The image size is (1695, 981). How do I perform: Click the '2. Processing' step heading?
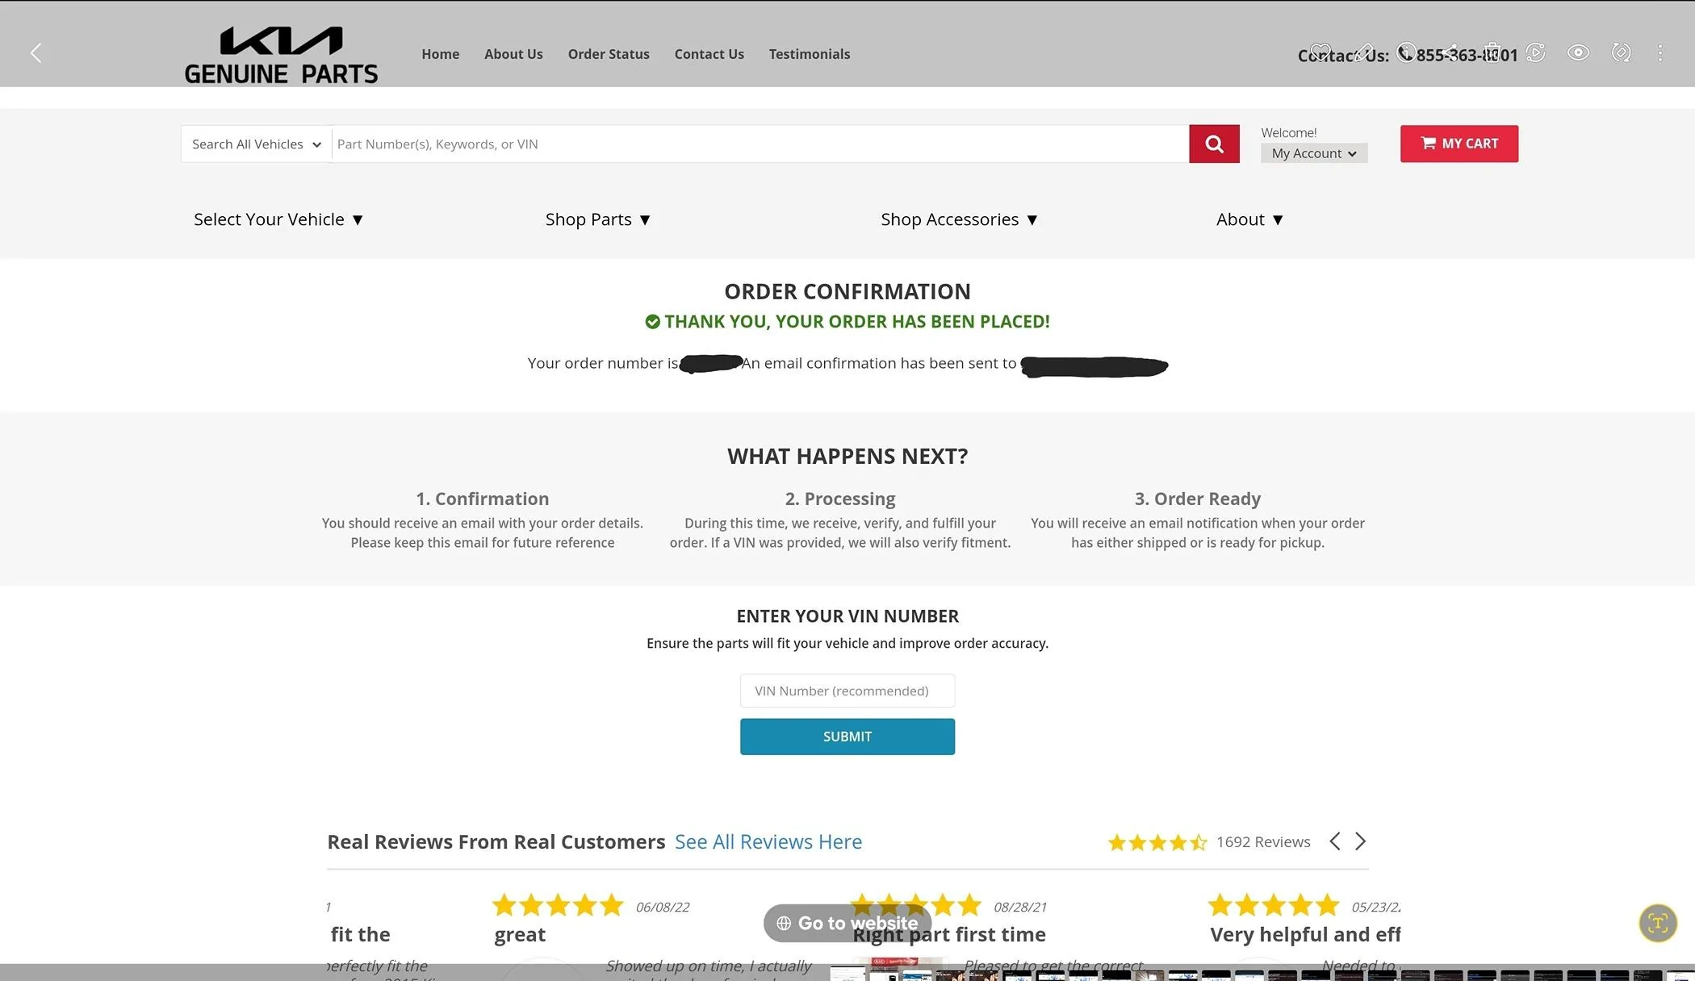840,499
